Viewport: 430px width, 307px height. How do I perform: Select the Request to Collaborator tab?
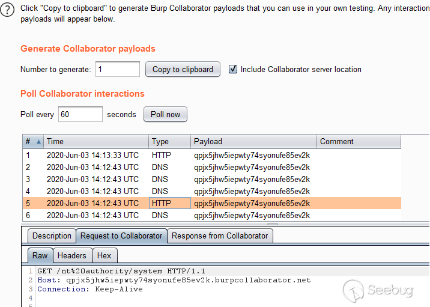(121, 236)
